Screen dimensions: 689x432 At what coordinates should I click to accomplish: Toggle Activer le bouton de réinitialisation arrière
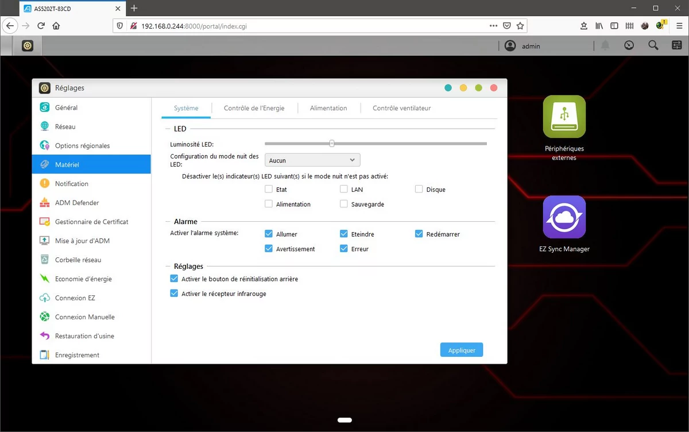pos(174,279)
